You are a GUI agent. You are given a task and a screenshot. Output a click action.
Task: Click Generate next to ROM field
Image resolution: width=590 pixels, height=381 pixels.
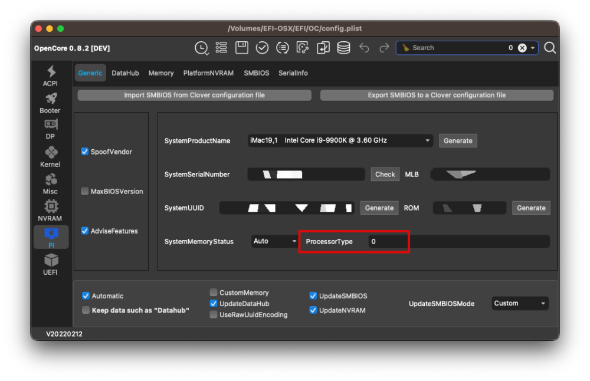[x=531, y=208]
